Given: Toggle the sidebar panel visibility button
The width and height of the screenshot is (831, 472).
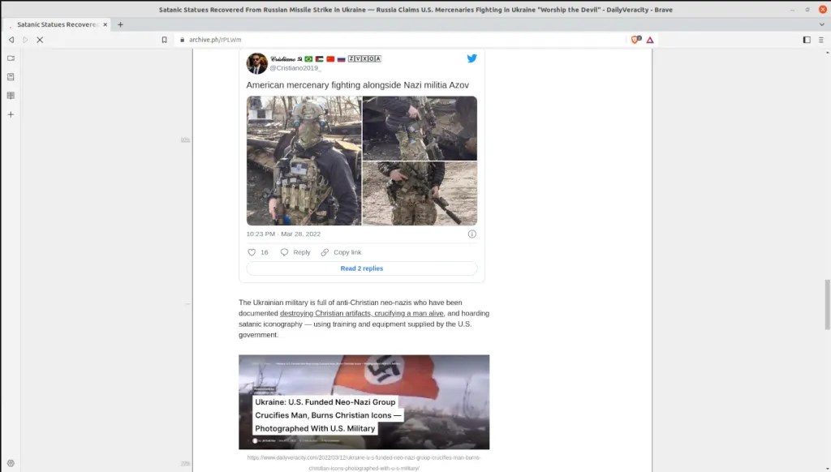Looking at the screenshot, I should pyautogui.click(x=806, y=40).
